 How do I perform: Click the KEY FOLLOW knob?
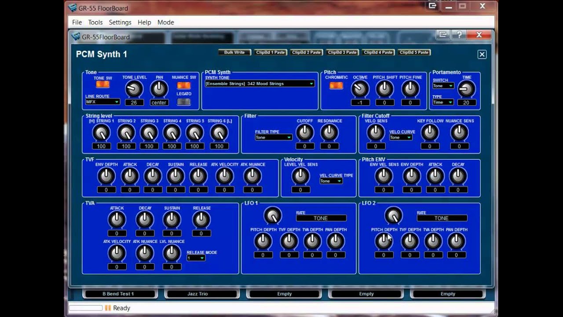point(430,133)
